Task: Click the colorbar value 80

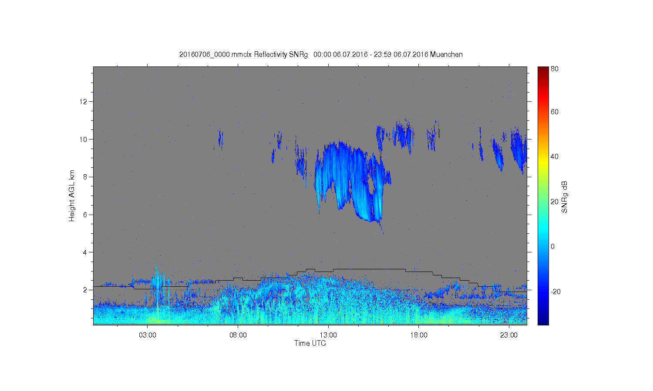Action: point(555,69)
